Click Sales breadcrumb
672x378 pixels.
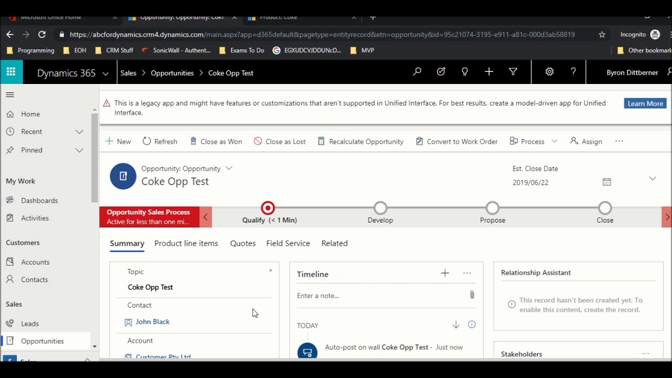[128, 73]
